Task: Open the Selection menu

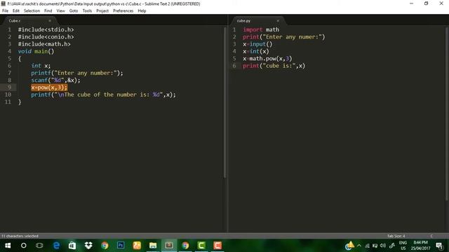Action: coord(32,11)
